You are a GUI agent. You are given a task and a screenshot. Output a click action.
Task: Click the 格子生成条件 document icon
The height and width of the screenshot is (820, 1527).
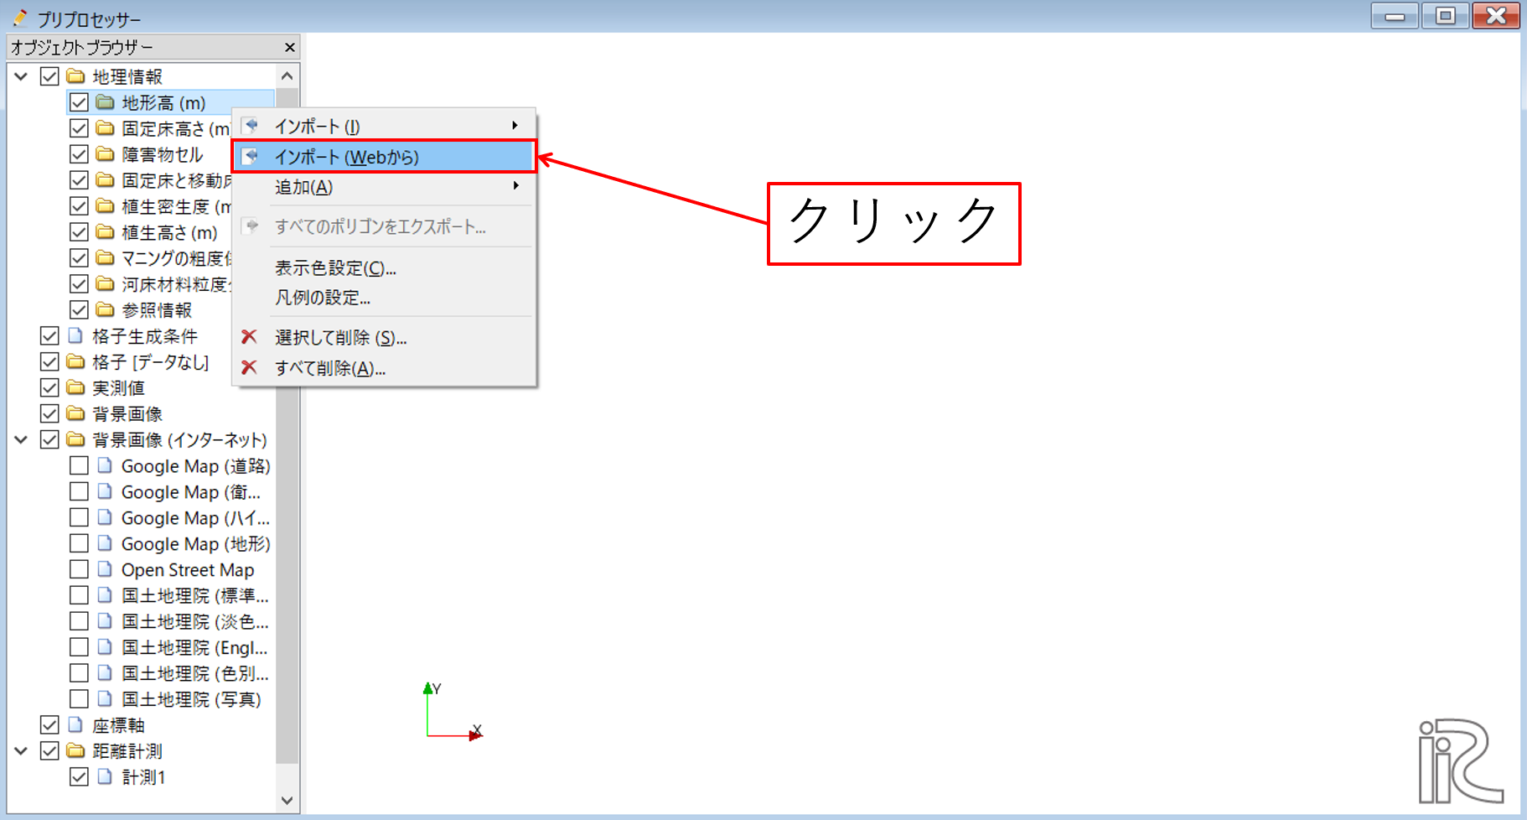75,336
